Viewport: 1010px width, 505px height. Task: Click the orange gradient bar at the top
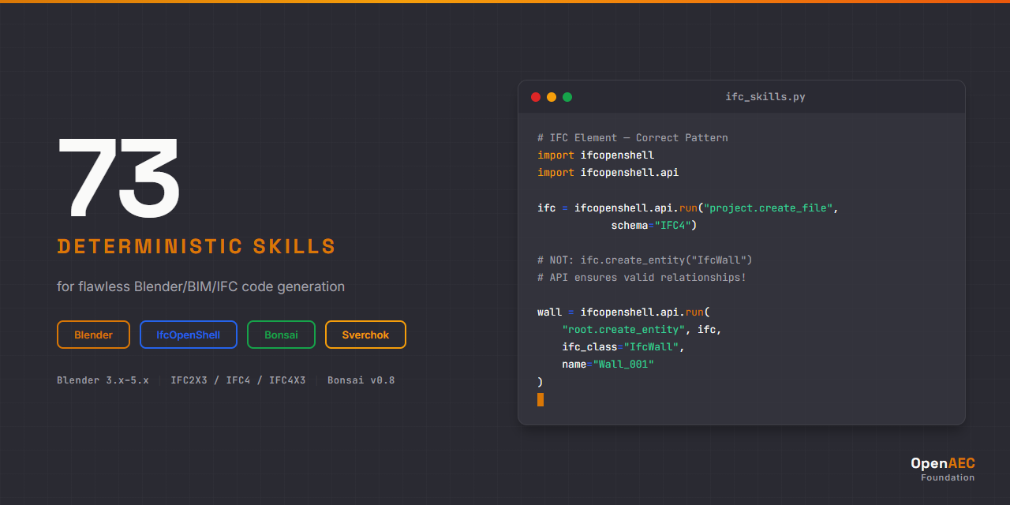point(505,2)
